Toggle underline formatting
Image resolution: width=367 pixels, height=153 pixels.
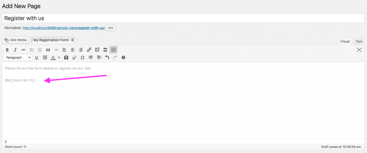point(37,57)
